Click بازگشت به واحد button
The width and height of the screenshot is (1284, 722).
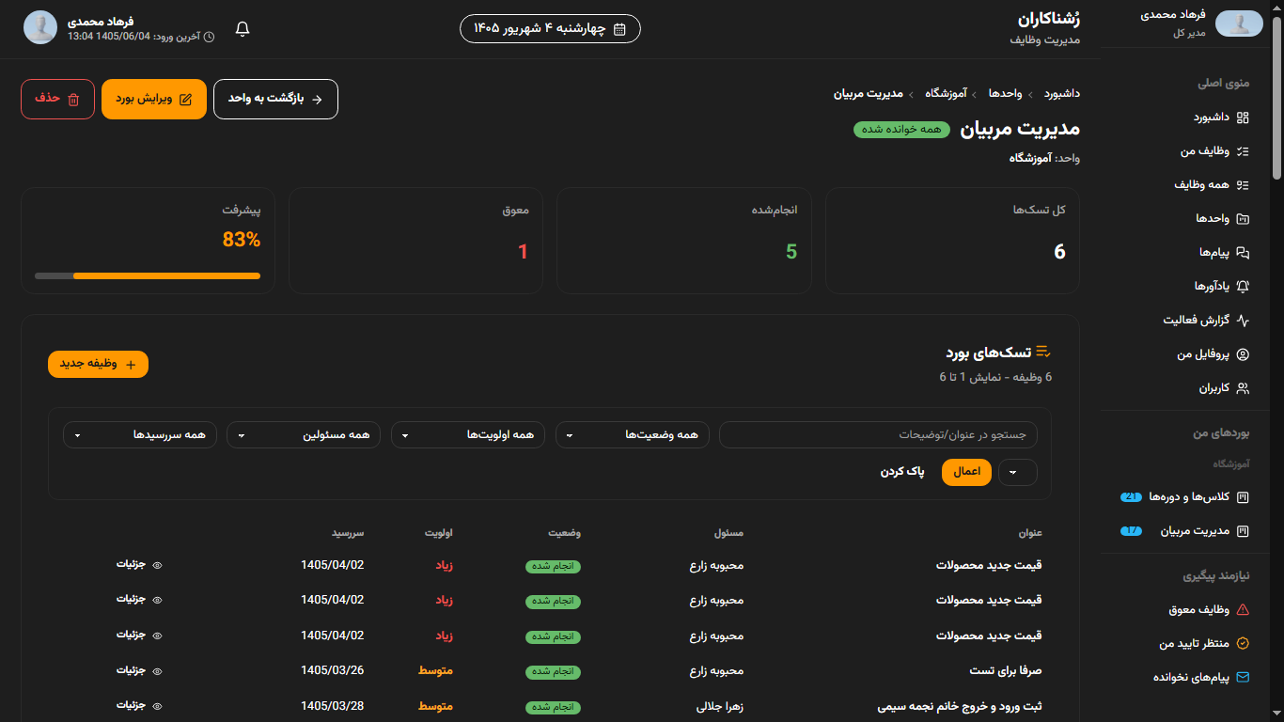(x=275, y=99)
